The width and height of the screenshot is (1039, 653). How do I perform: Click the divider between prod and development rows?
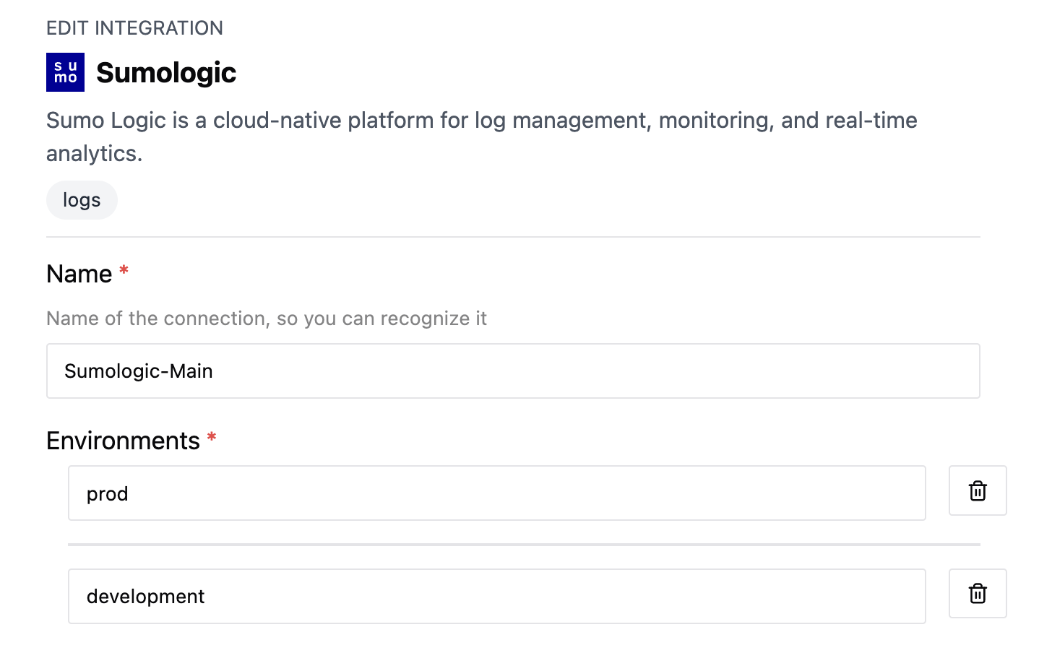pos(524,545)
